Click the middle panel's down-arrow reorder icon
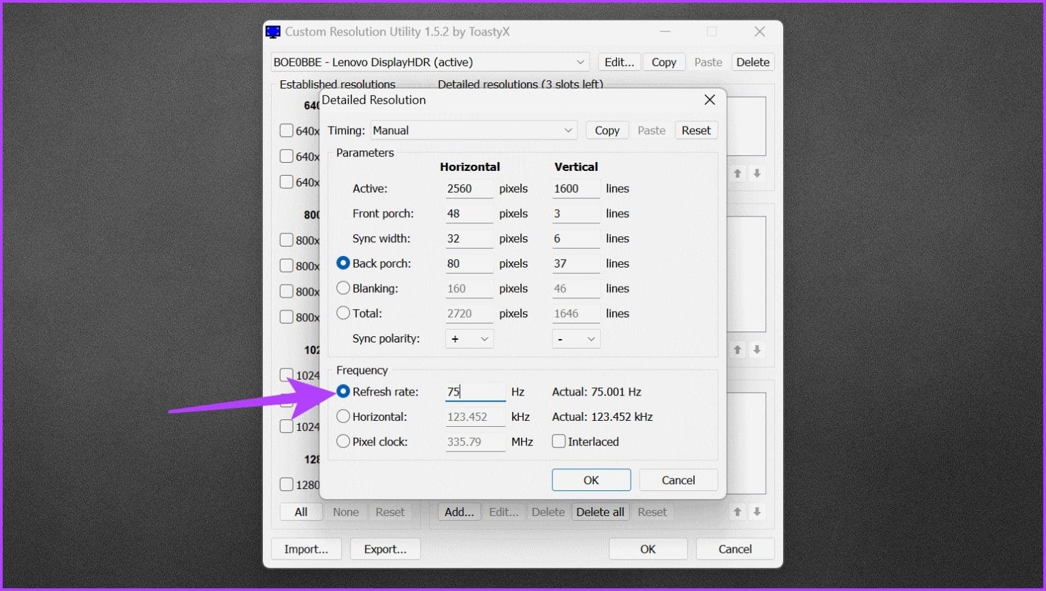1046x591 pixels. pyautogui.click(x=757, y=350)
